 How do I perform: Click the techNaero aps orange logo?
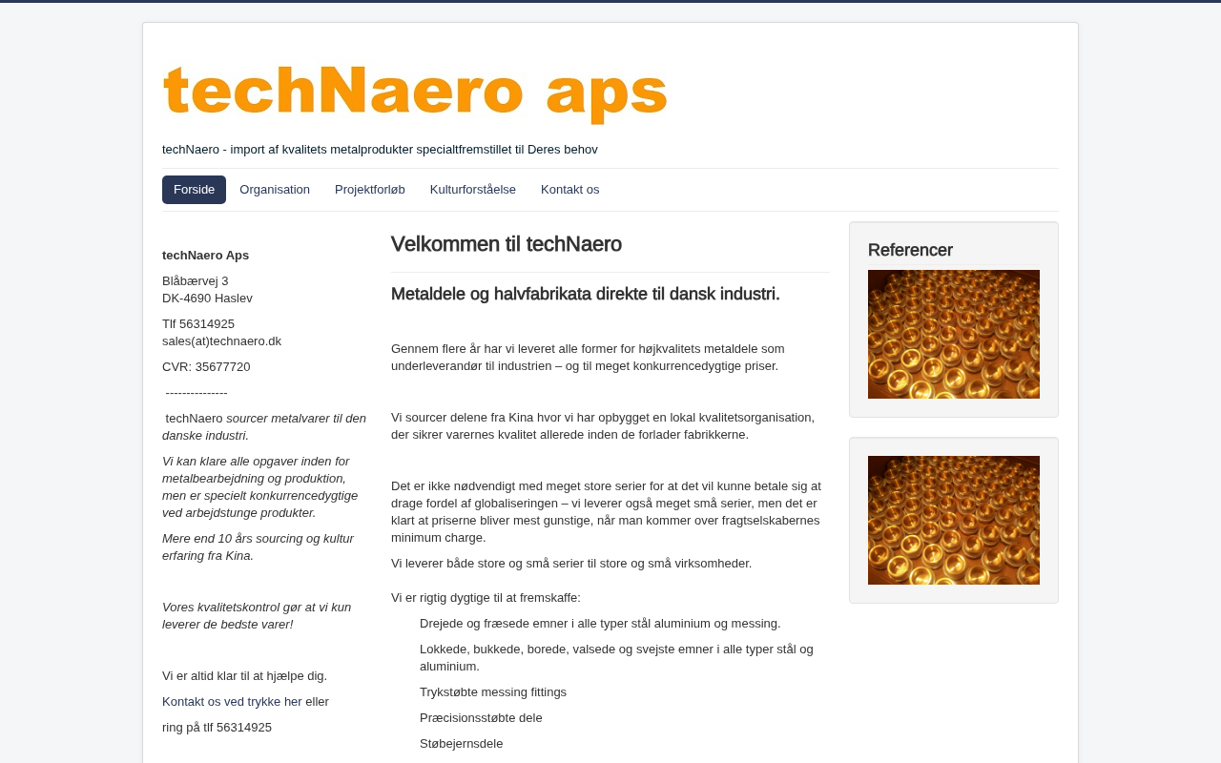coord(415,93)
